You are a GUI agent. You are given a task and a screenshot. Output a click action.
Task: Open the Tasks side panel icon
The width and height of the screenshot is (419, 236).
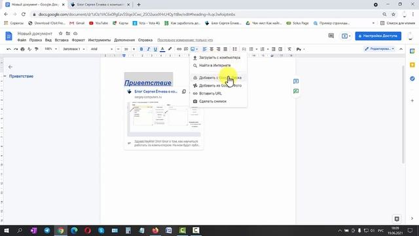coord(412,79)
